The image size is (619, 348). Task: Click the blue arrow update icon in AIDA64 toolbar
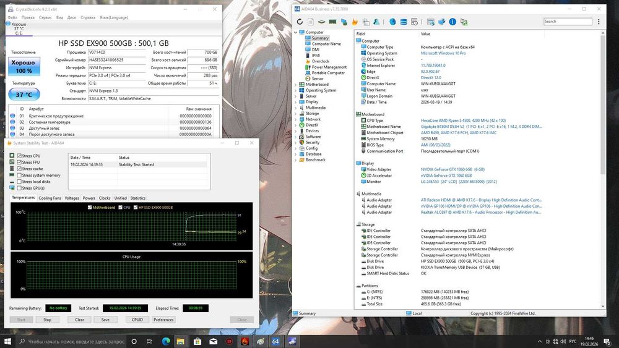click(441, 22)
